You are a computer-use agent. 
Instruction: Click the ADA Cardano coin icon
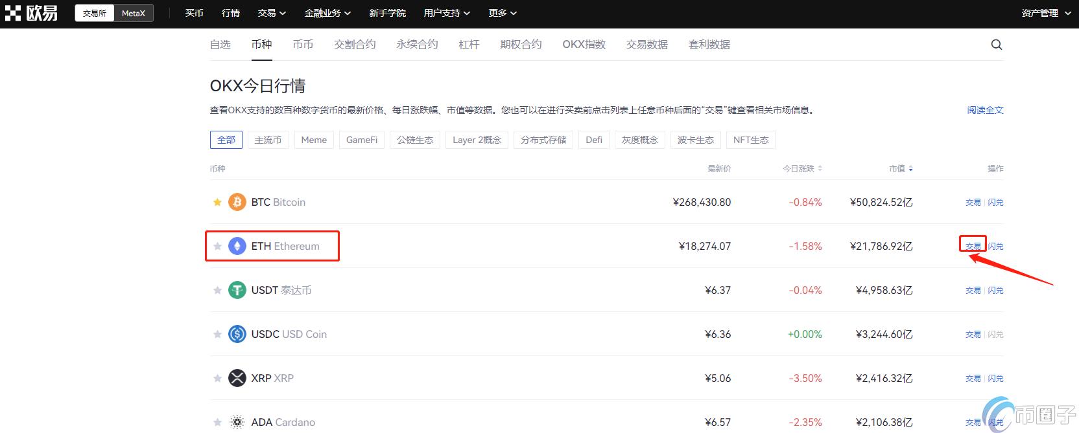[x=237, y=422]
